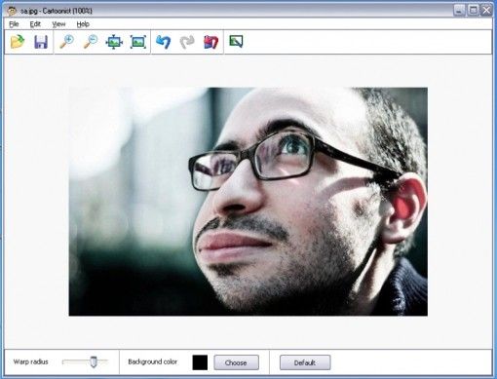This screenshot has height=379, width=497.
Task: Open the View menu
Action: click(58, 24)
